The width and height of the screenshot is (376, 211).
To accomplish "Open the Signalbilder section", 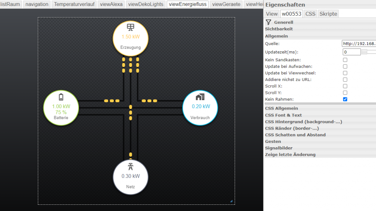I will (279, 148).
